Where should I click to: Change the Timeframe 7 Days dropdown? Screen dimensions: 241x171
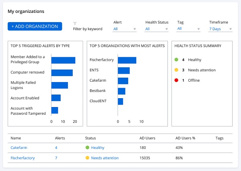(221, 29)
